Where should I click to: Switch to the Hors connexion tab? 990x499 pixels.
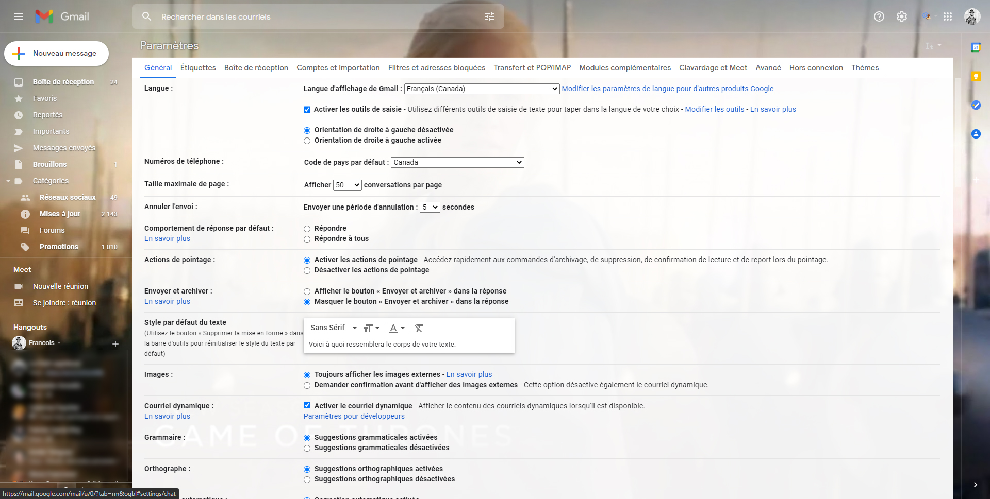[x=816, y=67]
